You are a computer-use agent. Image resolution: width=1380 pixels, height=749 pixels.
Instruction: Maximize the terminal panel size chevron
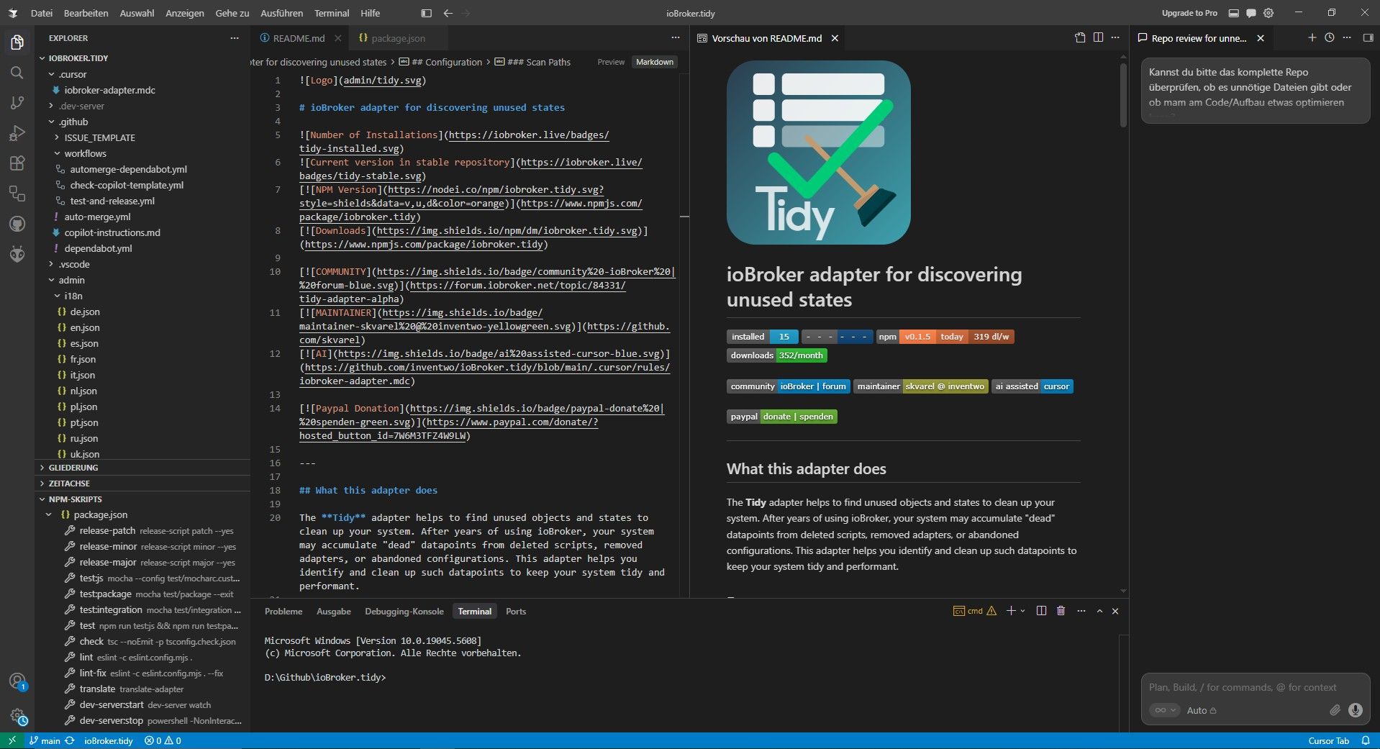1099,611
